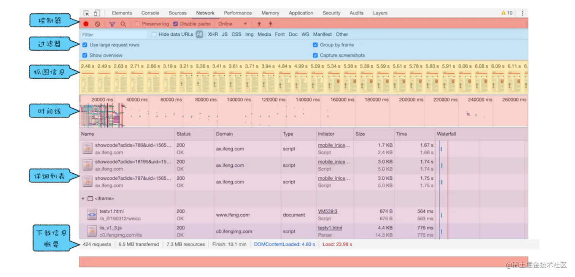This screenshot has width=575, height=277.
Task: Uncheck the Disable cache checkbox
Action: coord(175,24)
